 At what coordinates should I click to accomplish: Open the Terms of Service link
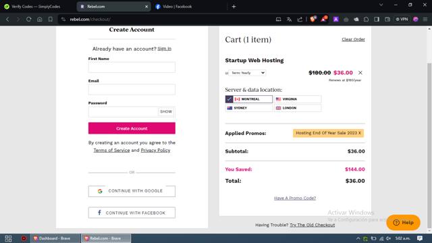point(111,150)
